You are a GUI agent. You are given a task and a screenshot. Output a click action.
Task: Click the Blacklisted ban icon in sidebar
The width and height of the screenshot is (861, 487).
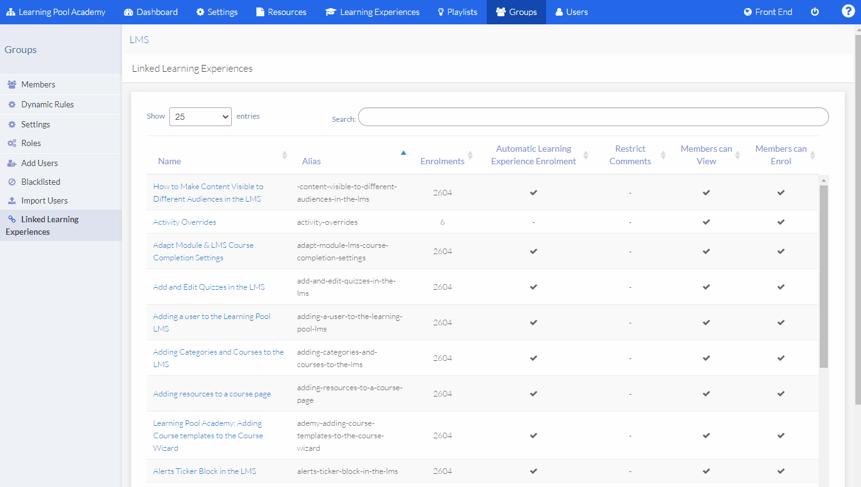12,182
